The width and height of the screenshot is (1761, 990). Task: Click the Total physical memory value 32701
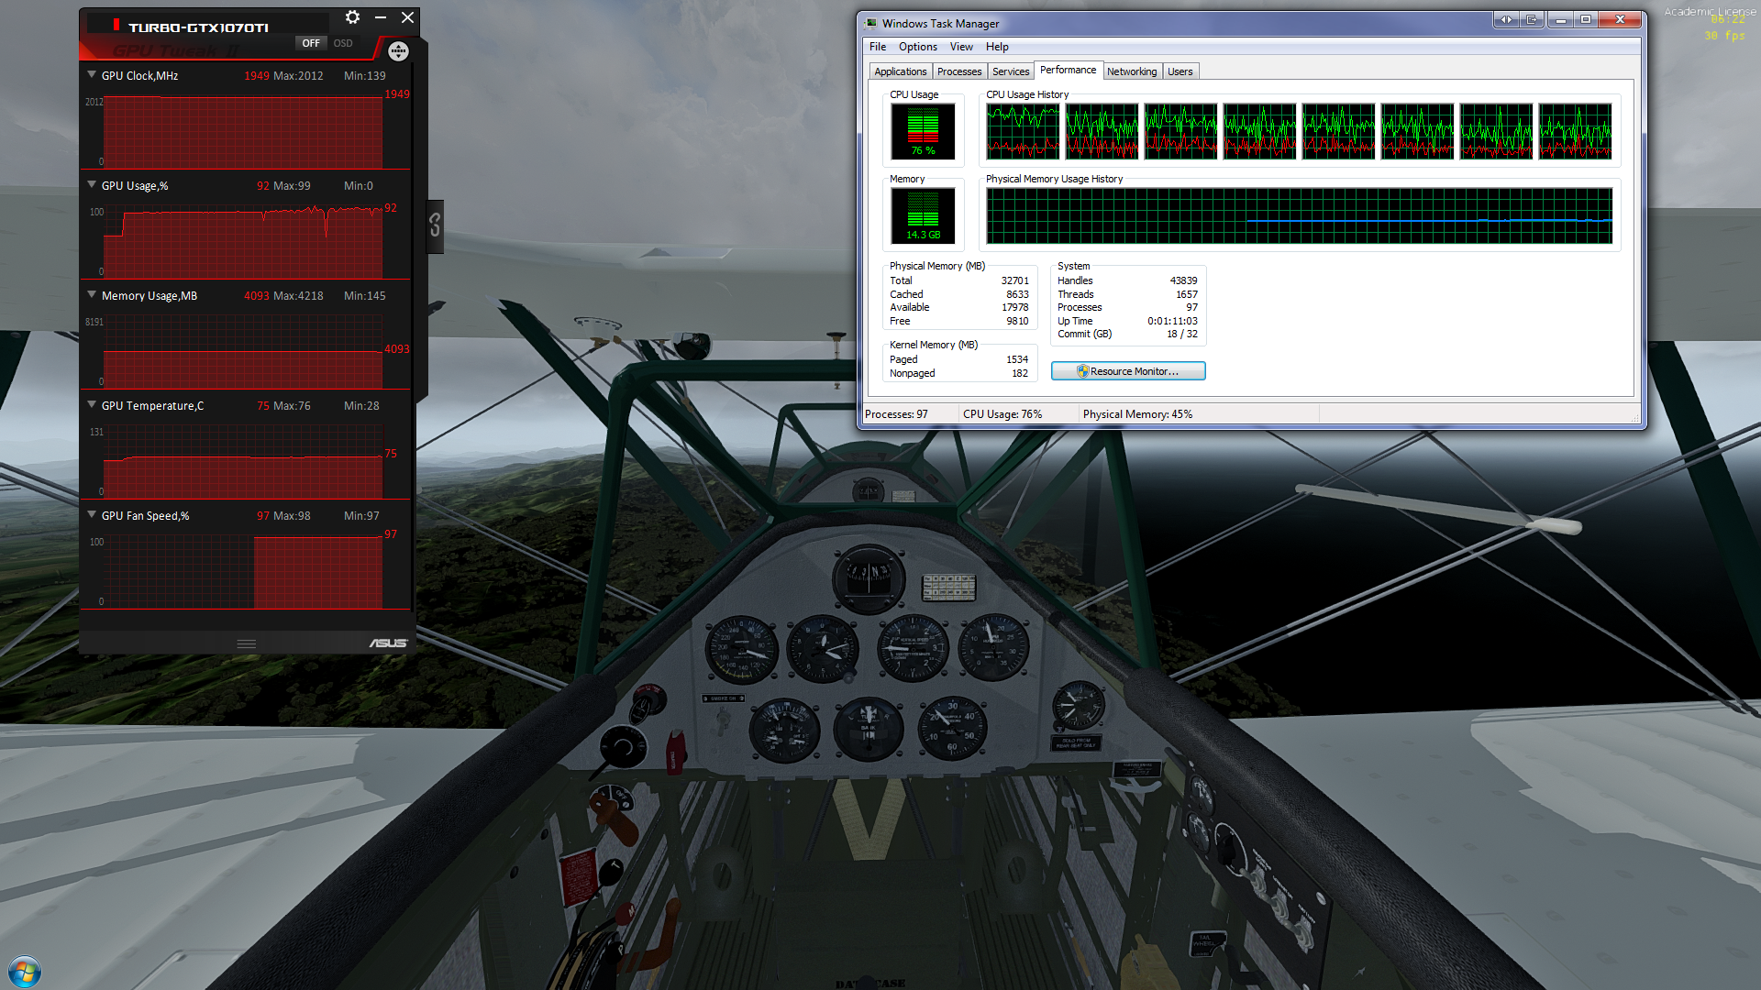click(1014, 280)
